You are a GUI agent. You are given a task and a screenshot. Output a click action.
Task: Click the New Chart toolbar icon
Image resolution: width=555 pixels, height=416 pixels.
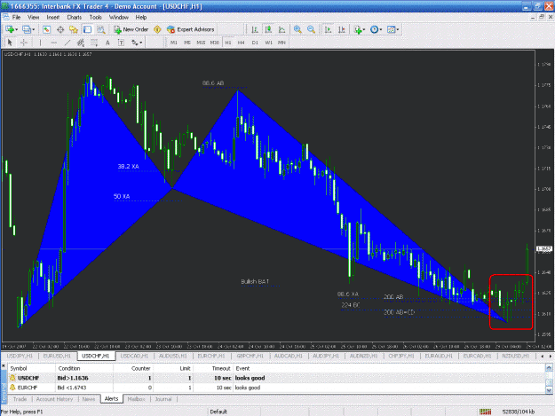tap(9, 29)
